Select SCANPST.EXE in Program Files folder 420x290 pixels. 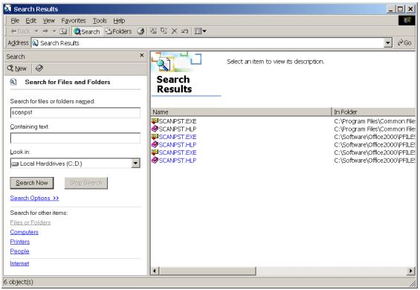coord(178,121)
